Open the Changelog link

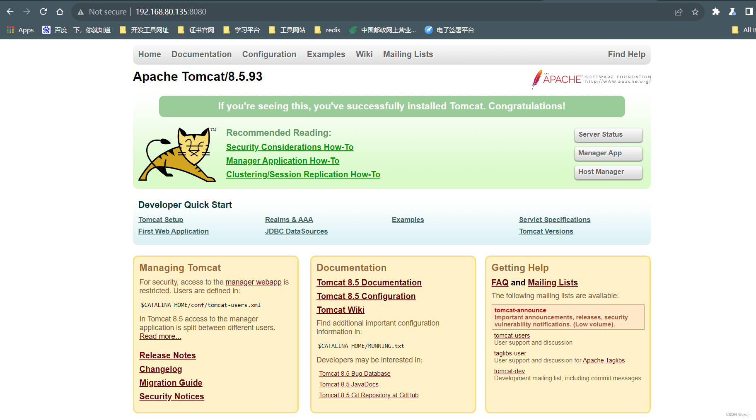(x=161, y=369)
